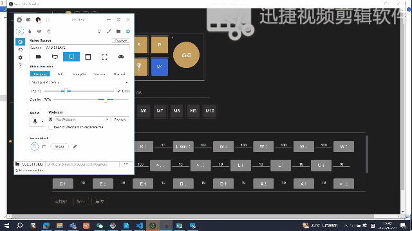412x231 pixels.
Task: Select the L Win macro action block
Action: pyautogui.click(x=183, y=147)
